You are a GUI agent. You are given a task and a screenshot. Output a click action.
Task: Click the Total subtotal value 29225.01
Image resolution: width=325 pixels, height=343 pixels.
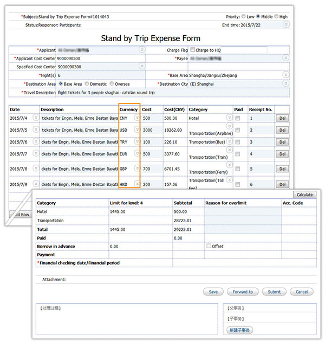[183, 229]
